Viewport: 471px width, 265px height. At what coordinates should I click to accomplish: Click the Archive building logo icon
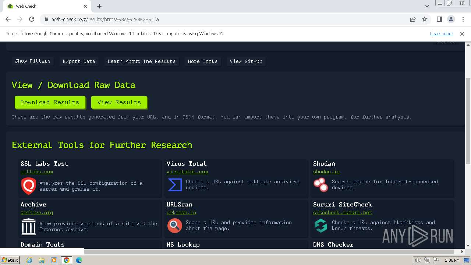28,226
